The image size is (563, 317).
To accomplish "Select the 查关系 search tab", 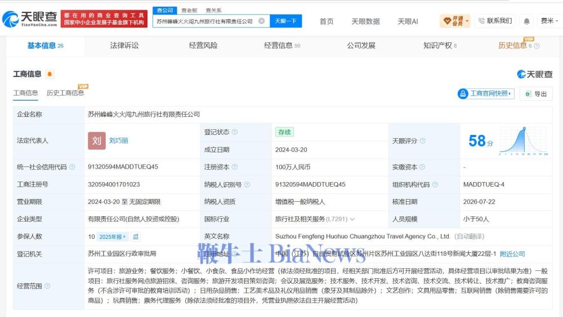I will (x=213, y=11).
